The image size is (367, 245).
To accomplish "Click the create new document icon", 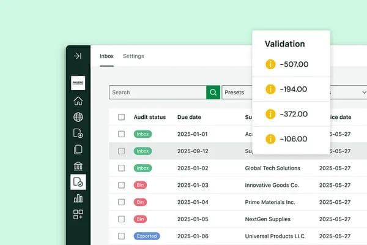I will pyautogui.click(x=78, y=133).
